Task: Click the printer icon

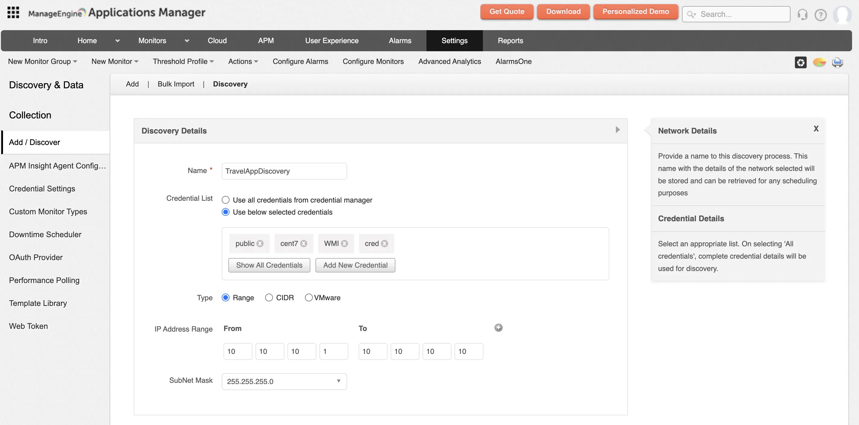Action: pyautogui.click(x=837, y=62)
